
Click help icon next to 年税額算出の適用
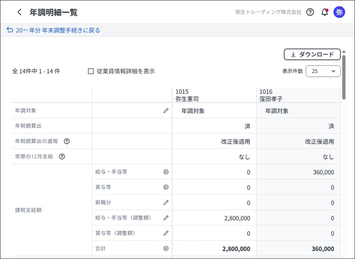67,141
